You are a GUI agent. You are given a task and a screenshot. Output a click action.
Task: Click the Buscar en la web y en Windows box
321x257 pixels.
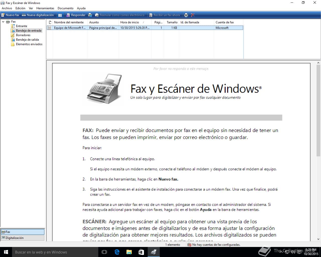(55, 252)
